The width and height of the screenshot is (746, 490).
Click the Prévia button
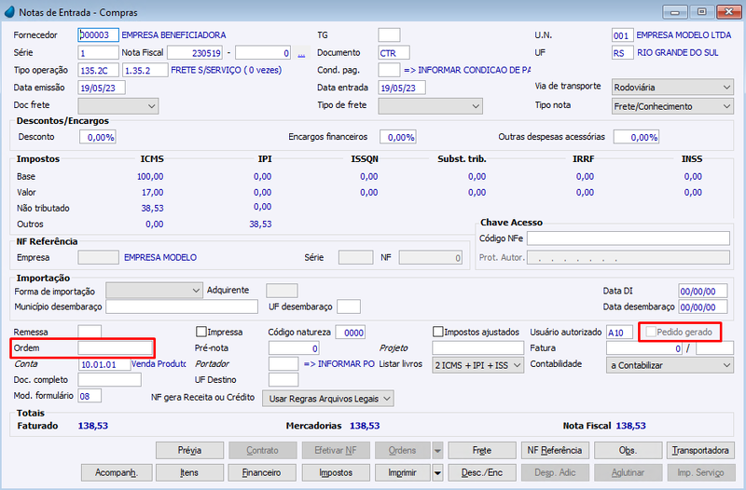(x=190, y=450)
